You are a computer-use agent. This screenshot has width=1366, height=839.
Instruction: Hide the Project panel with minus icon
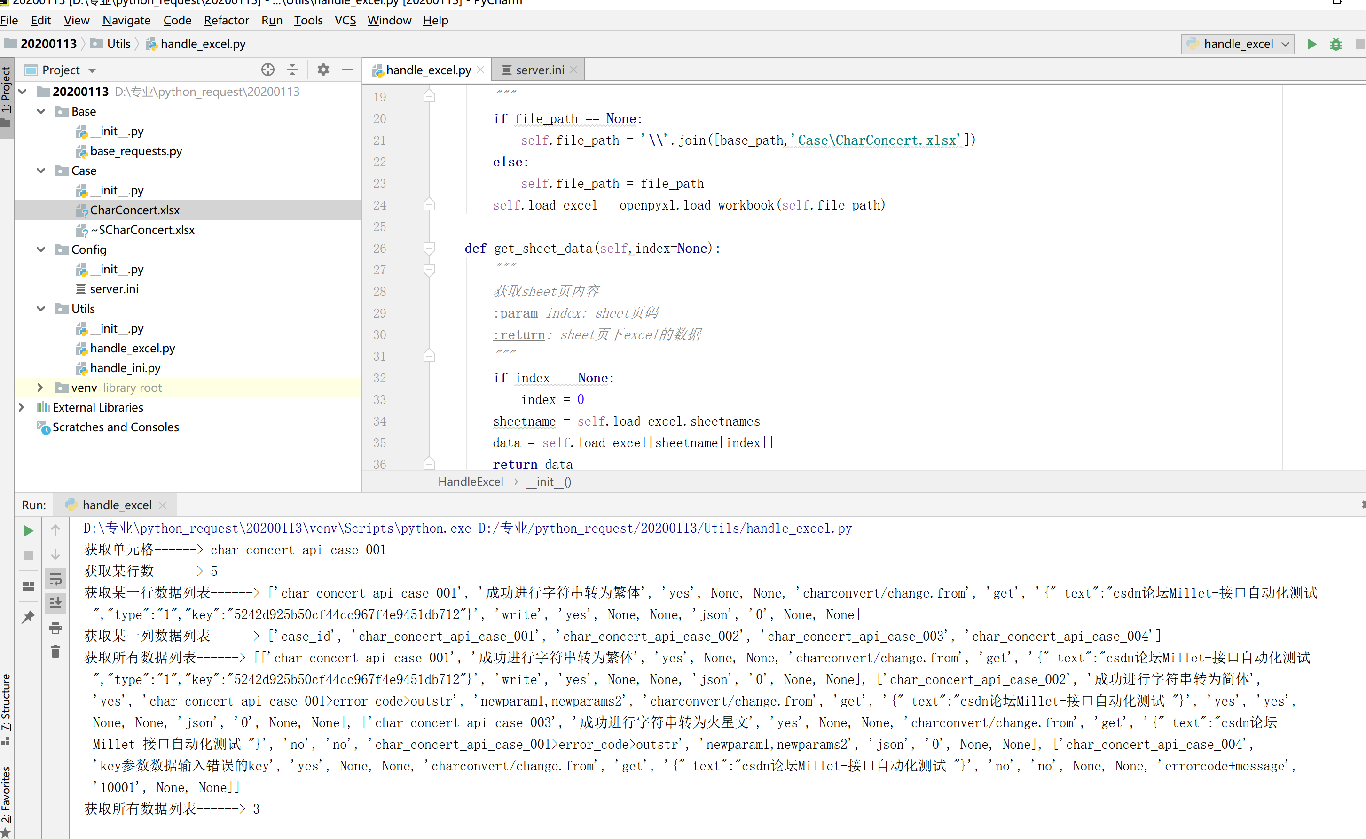(x=348, y=70)
